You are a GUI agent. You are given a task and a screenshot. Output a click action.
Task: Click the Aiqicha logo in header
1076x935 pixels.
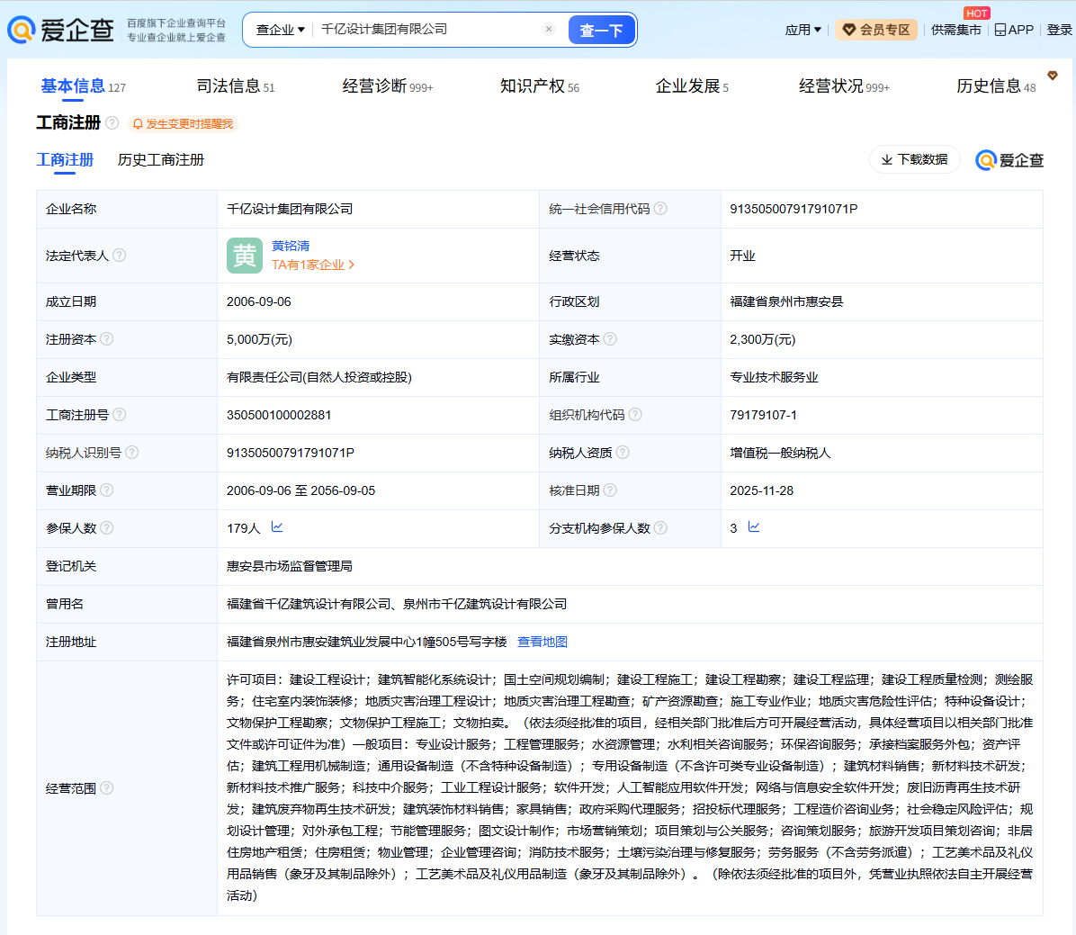pos(61,30)
